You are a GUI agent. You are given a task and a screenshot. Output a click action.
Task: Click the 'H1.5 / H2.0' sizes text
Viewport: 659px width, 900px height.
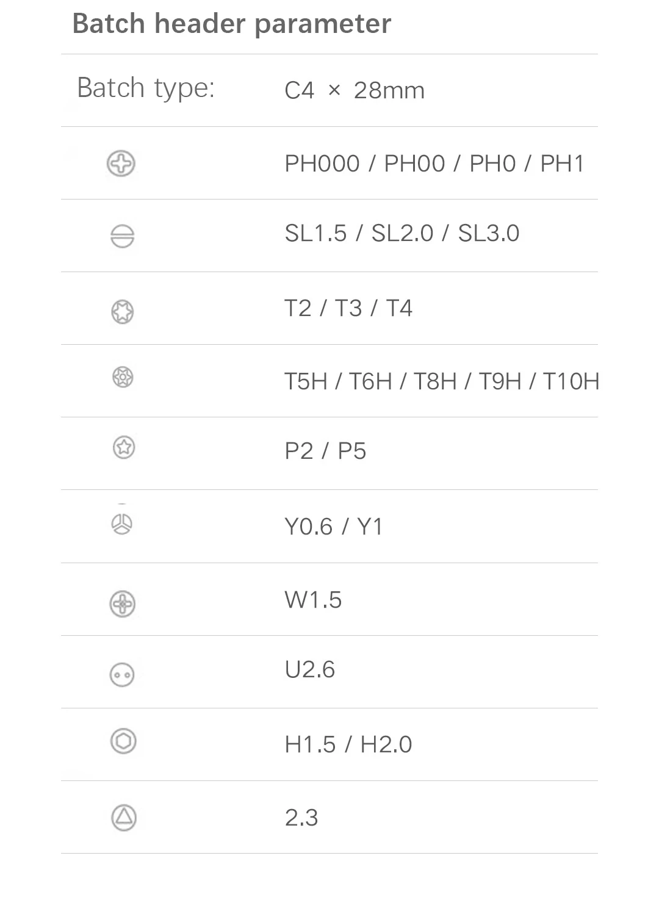348,744
